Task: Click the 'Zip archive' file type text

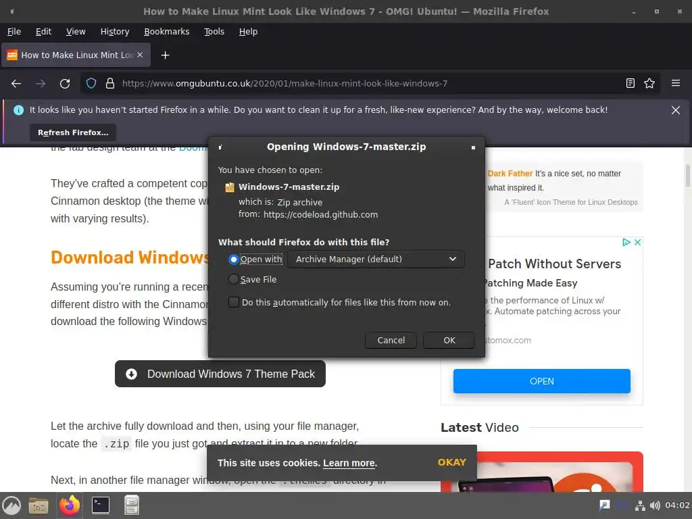Action: click(x=299, y=202)
